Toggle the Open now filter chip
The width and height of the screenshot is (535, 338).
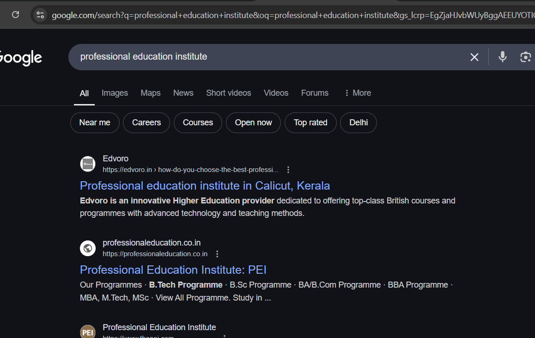253,123
